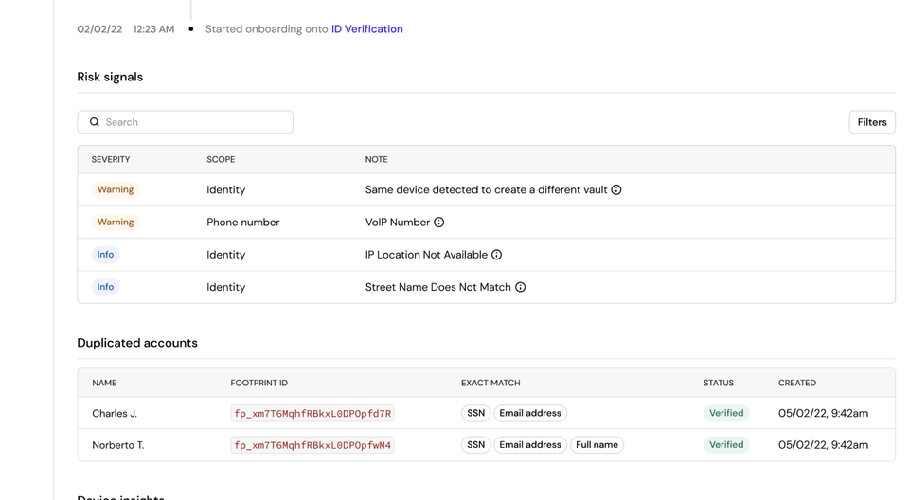The height and width of the screenshot is (500, 909).
Task: Select the FOOTPRINT ID column header
Action: [259, 383]
